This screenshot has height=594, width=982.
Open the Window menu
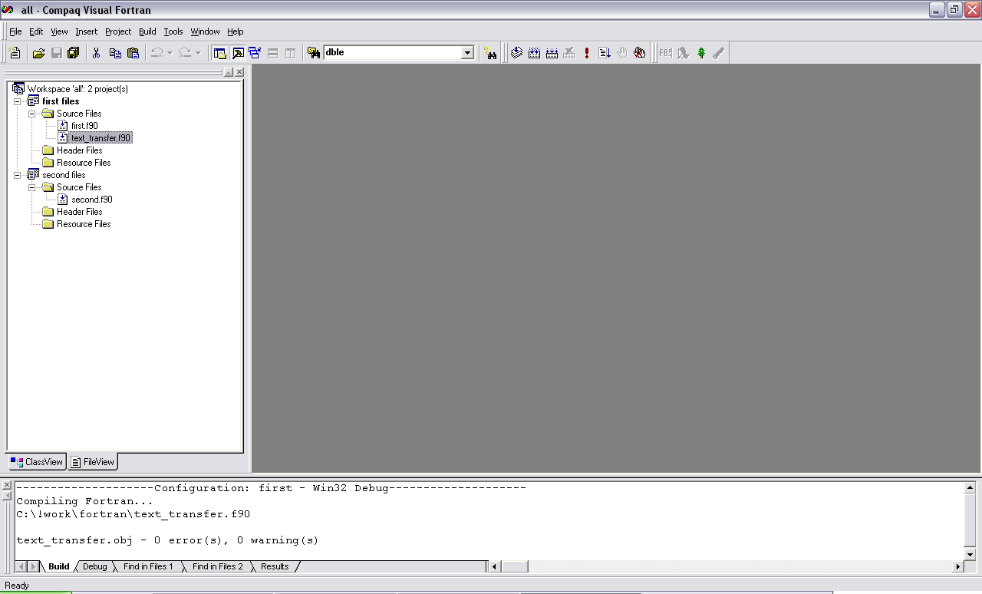pyautogui.click(x=205, y=31)
